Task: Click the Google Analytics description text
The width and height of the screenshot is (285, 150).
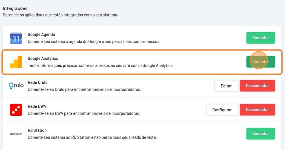Action: pyautogui.click(x=100, y=65)
